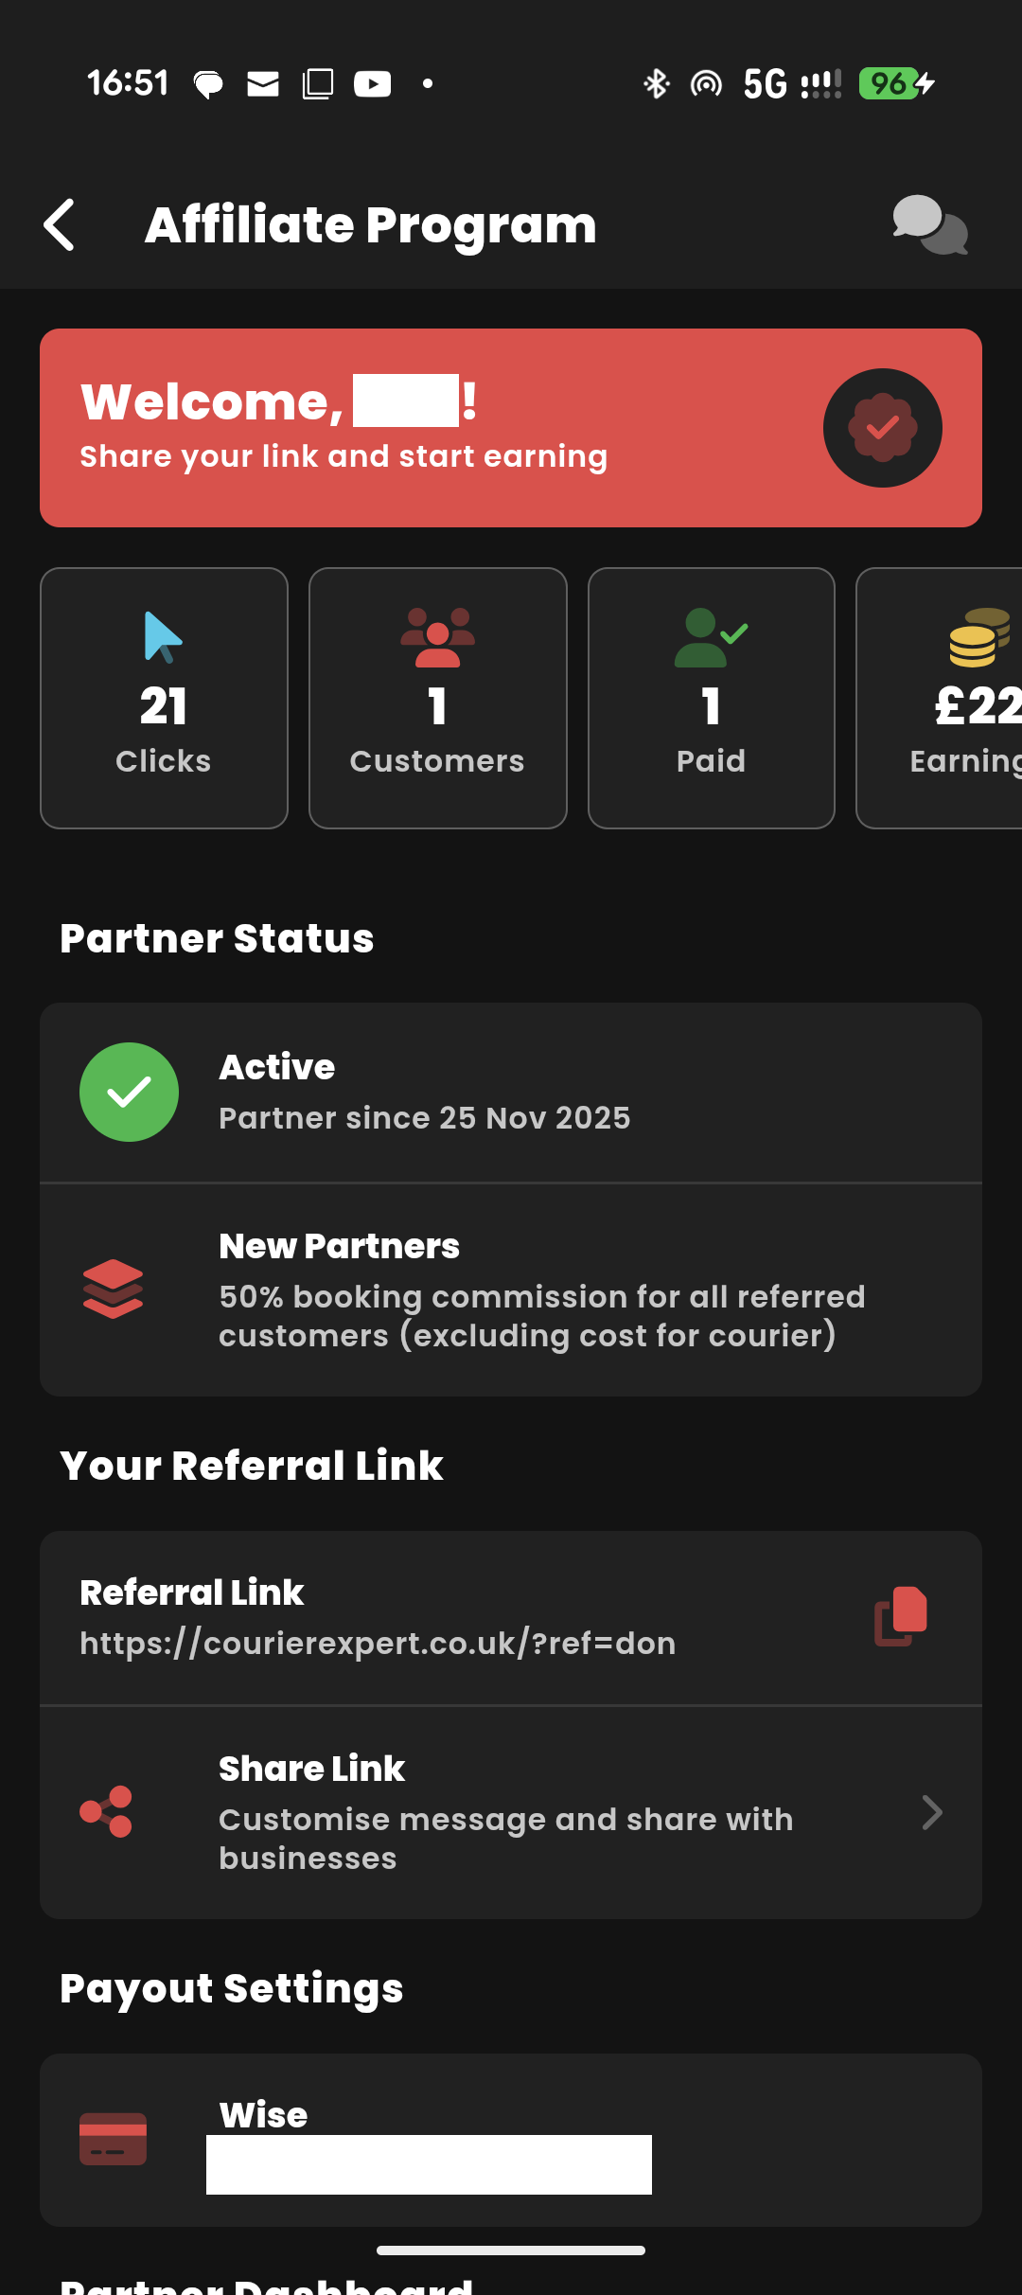Tap the green Active checkmark icon
The image size is (1022, 2295).
point(130,1093)
